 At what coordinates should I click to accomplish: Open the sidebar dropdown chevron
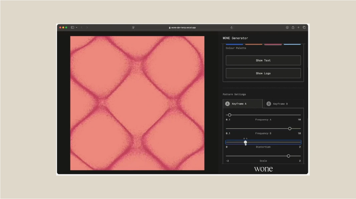coord(76,27)
